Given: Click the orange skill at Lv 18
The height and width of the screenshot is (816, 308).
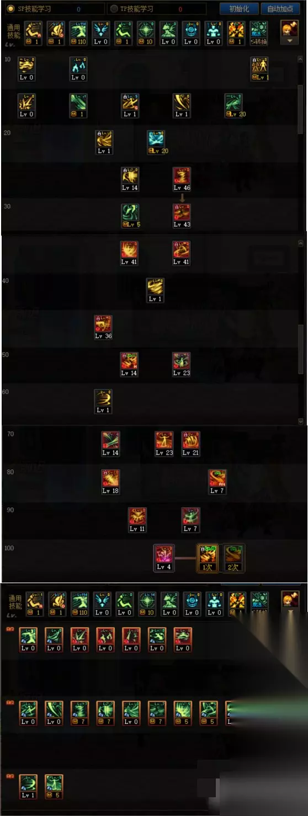Looking at the screenshot, I should (x=110, y=482).
